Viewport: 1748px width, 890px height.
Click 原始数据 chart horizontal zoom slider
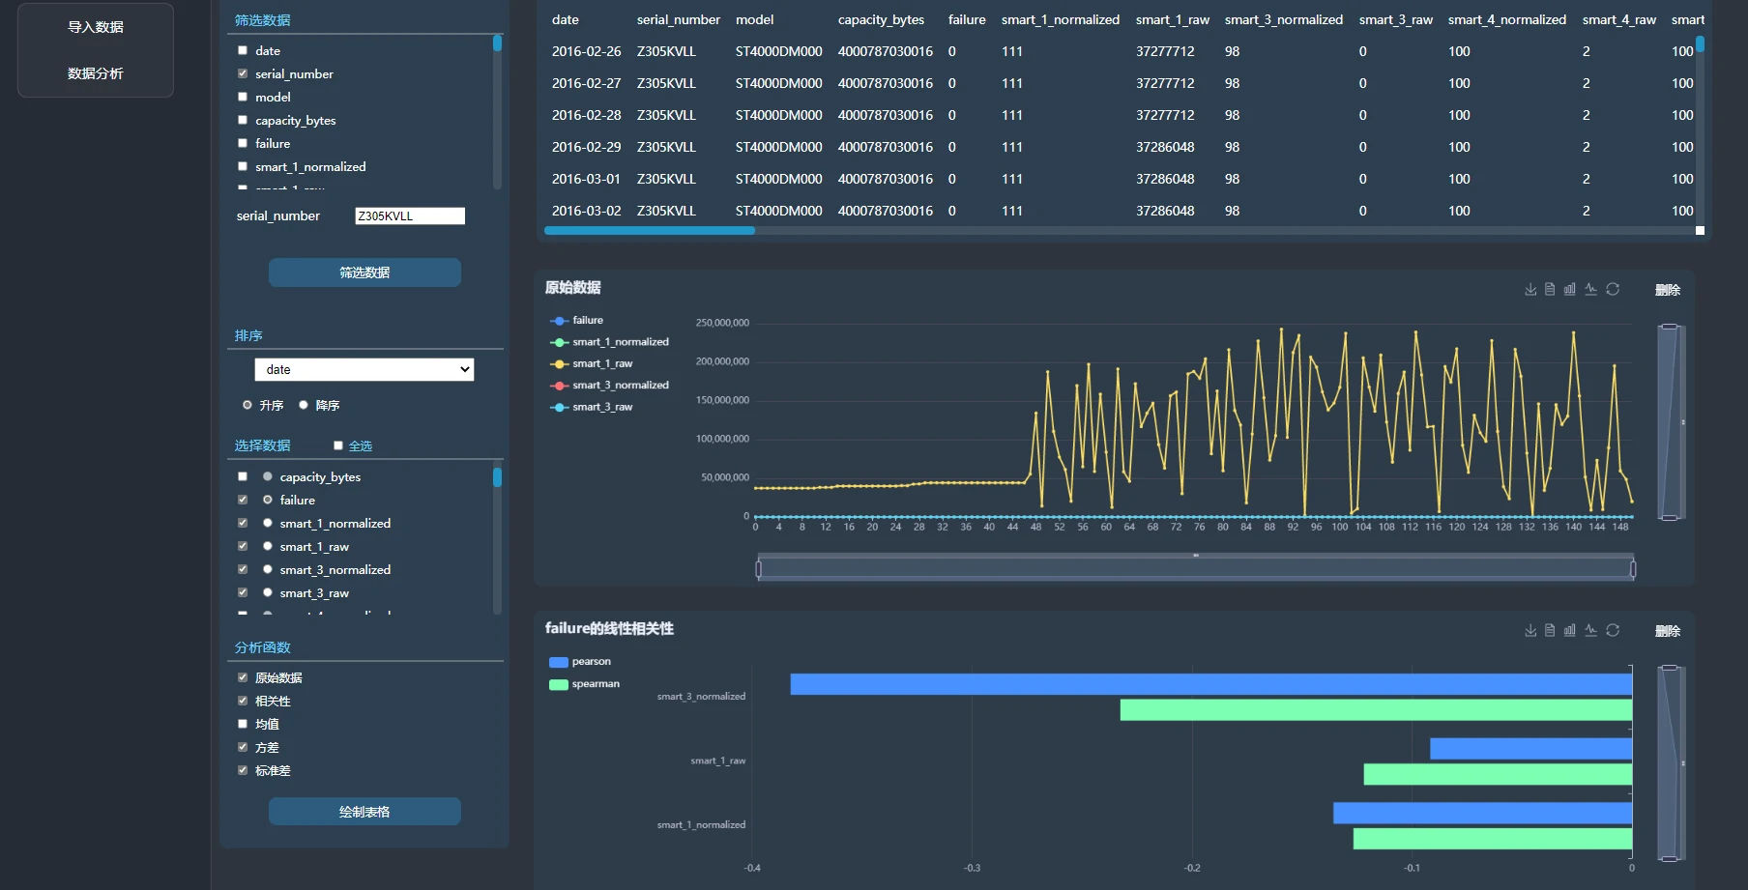[x=1196, y=569]
